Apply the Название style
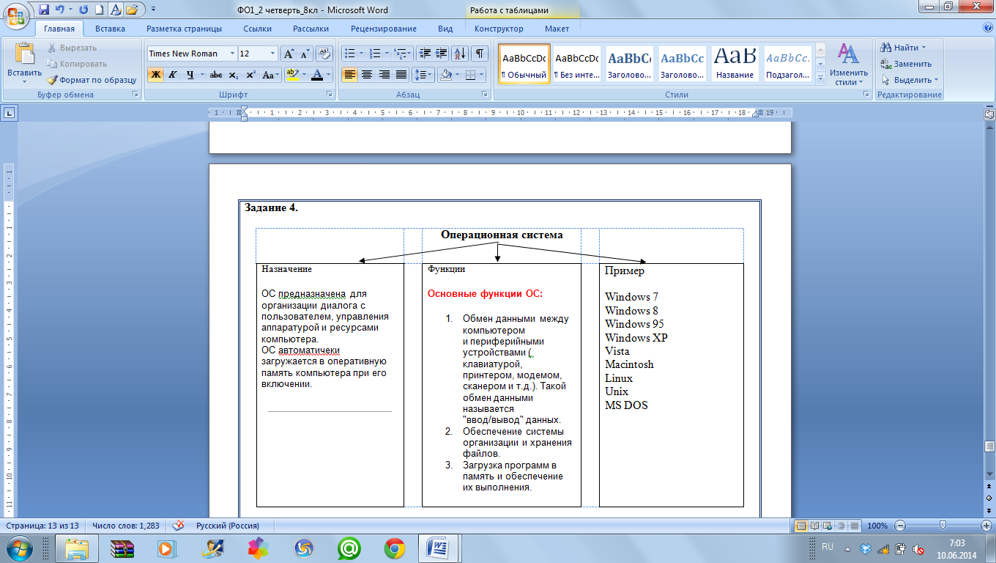The height and width of the screenshot is (563, 996). coord(735,64)
